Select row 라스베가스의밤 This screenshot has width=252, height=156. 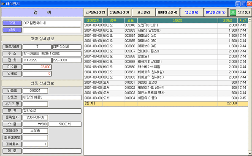[165, 67]
